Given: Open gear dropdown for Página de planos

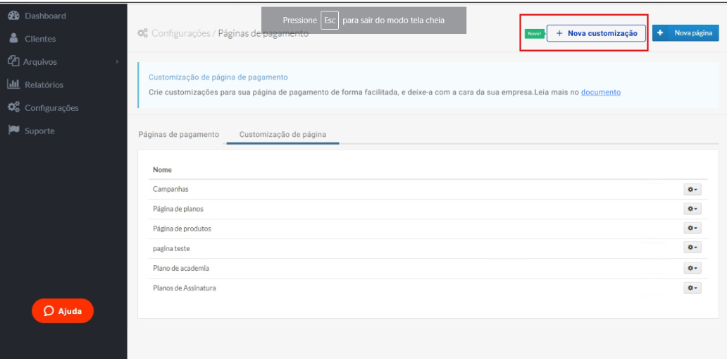Looking at the screenshot, I should pos(692,209).
